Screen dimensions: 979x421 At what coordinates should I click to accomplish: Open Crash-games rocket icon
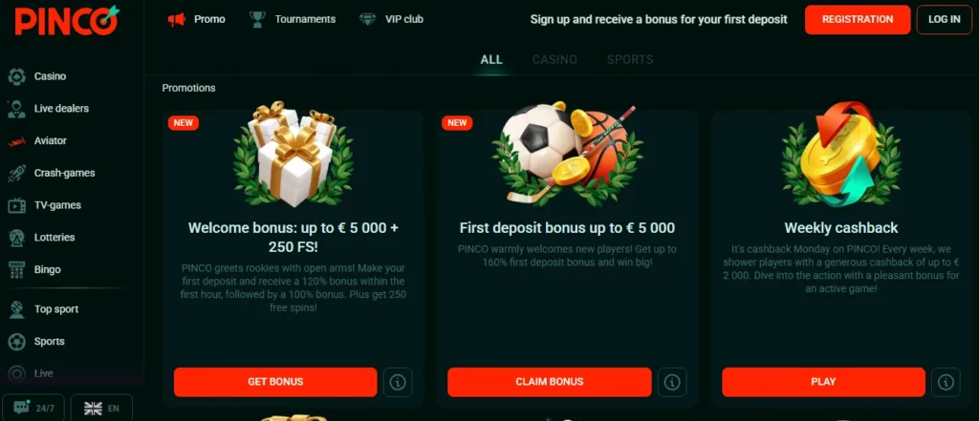click(x=16, y=173)
